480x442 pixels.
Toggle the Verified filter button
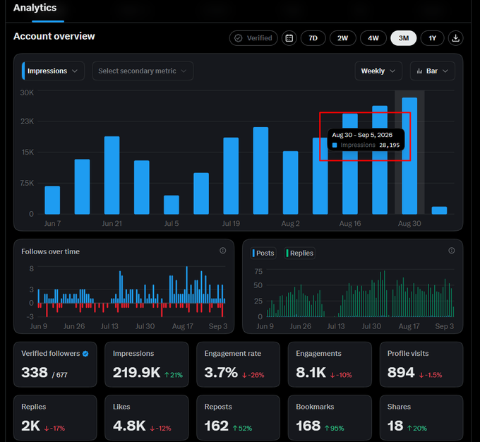(x=253, y=38)
